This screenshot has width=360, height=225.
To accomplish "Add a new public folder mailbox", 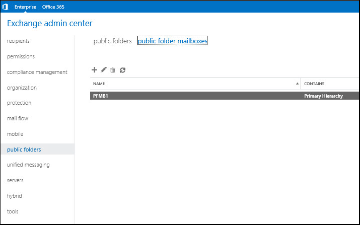I will [x=94, y=70].
